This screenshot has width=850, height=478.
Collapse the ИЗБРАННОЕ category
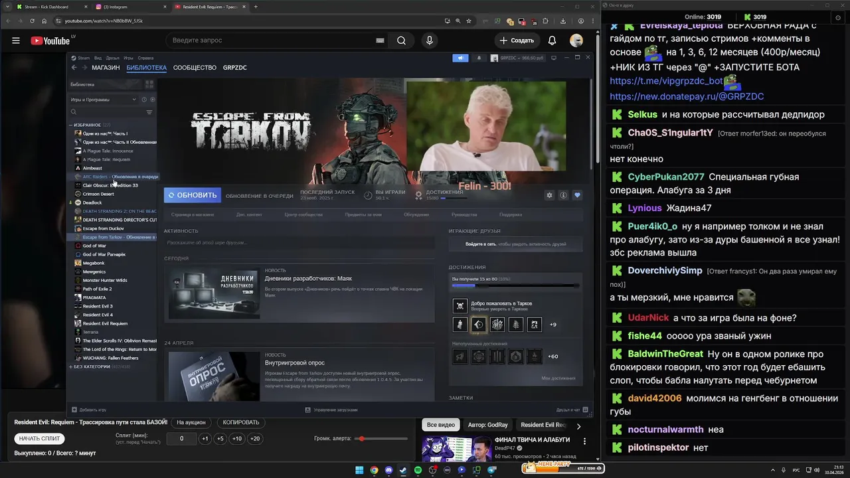click(x=71, y=125)
